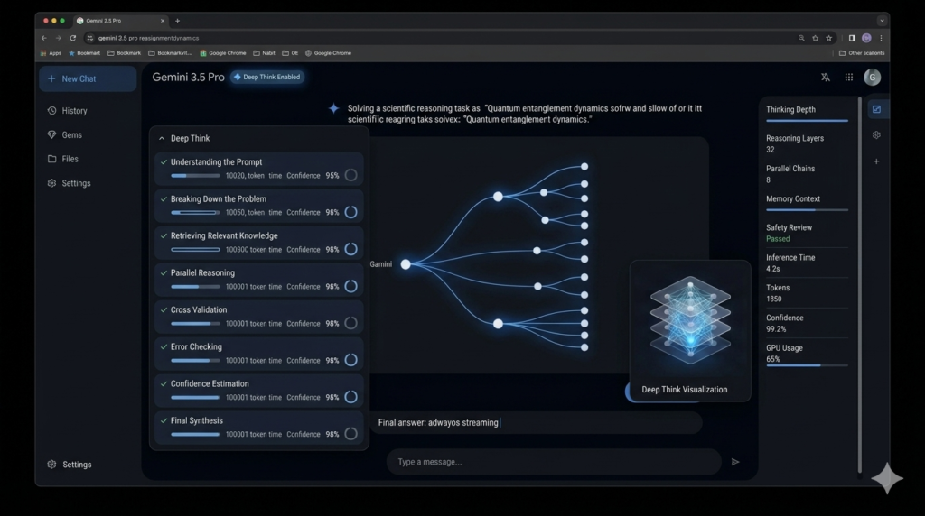This screenshot has width=925, height=516.
Task: Open Settings at bottom of sidebar
Action: pos(70,465)
